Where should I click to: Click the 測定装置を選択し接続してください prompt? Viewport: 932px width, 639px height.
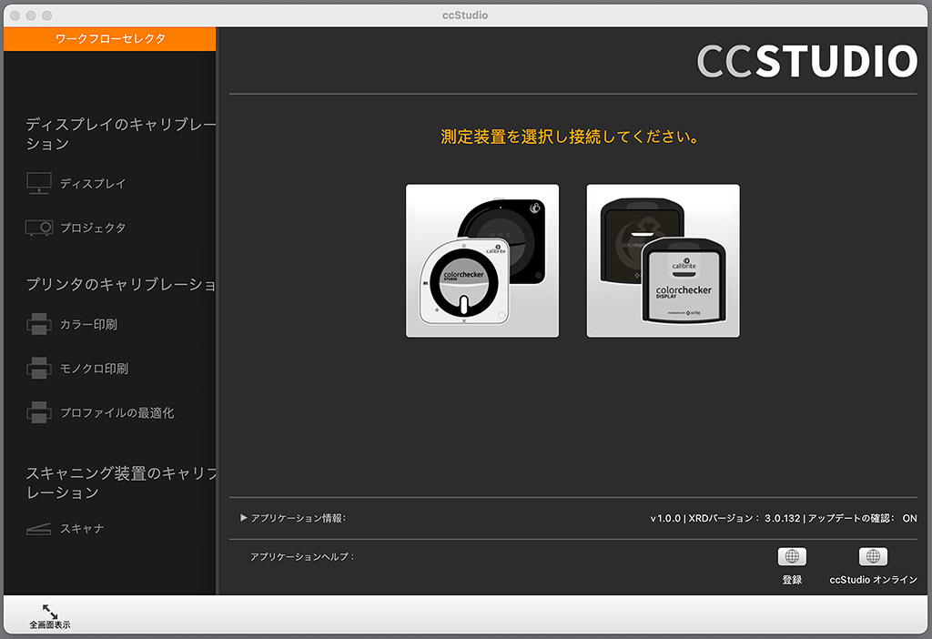coord(570,137)
